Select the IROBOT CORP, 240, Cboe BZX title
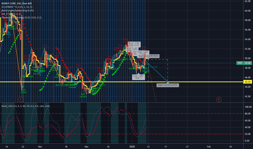This screenshot has height=149, width=253. [x=17, y=3]
